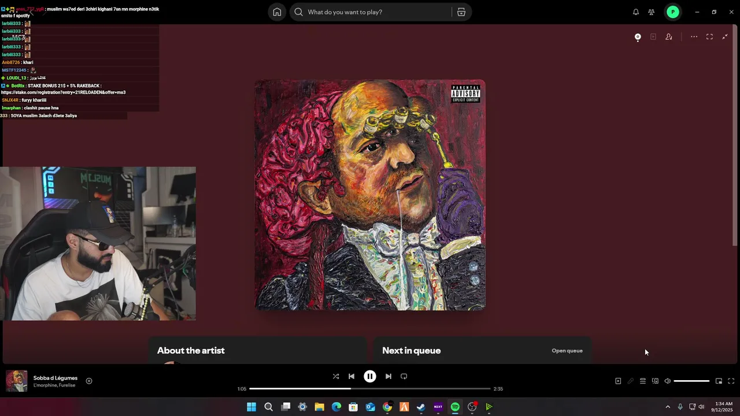Click chat message 'clashit pause hna'

point(41,108)
